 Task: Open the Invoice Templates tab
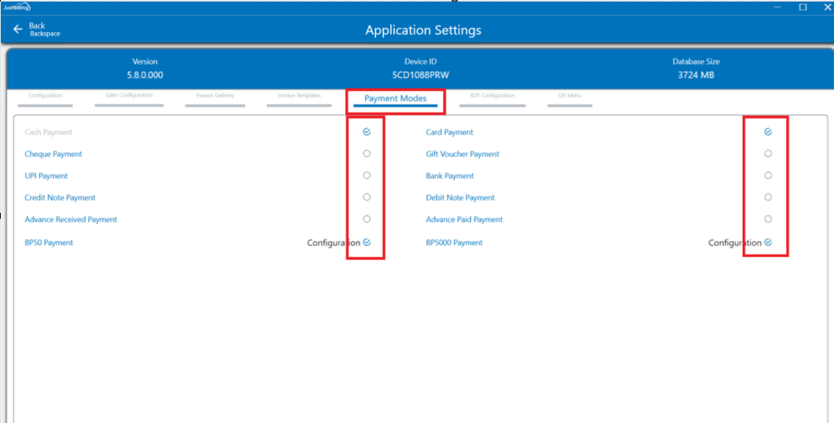(299, 96)
